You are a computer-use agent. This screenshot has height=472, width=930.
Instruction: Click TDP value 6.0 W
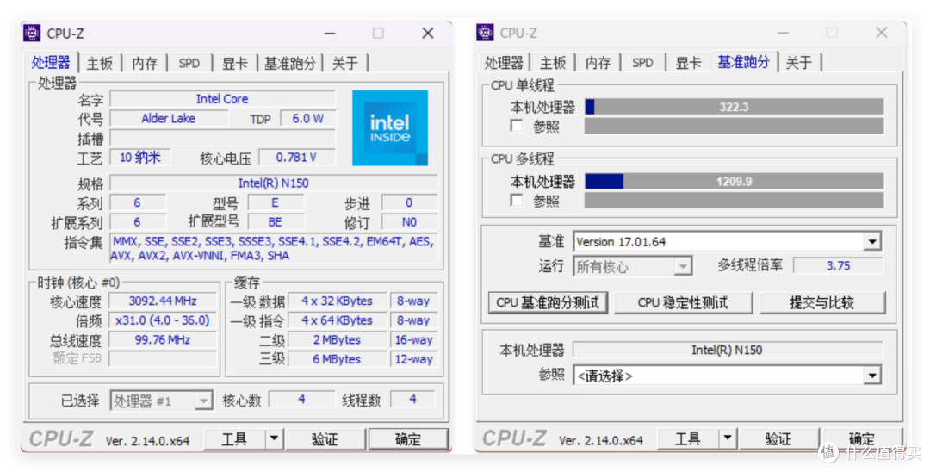(x=307, y=119)
